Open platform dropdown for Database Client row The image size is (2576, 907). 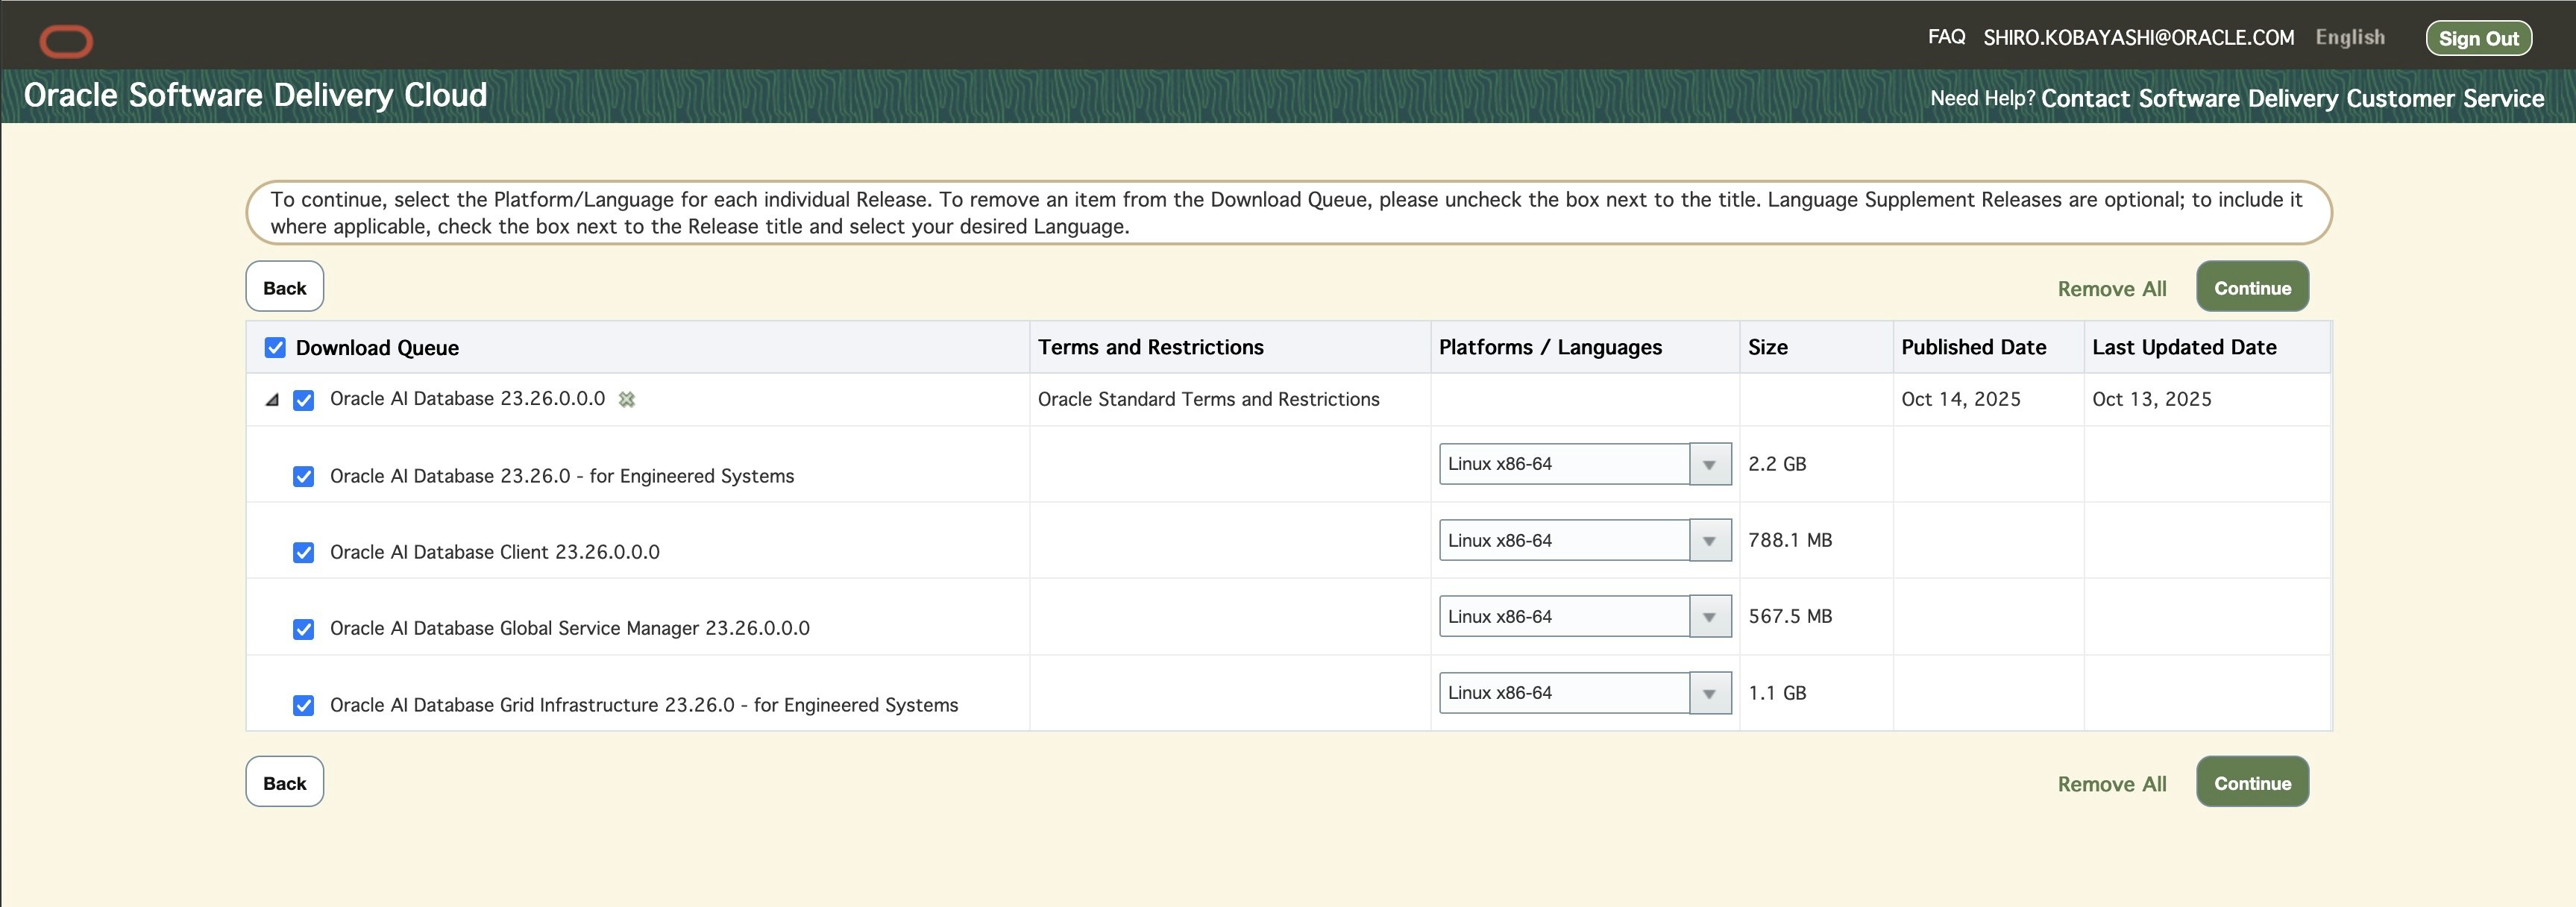[x=1709, y=541]
